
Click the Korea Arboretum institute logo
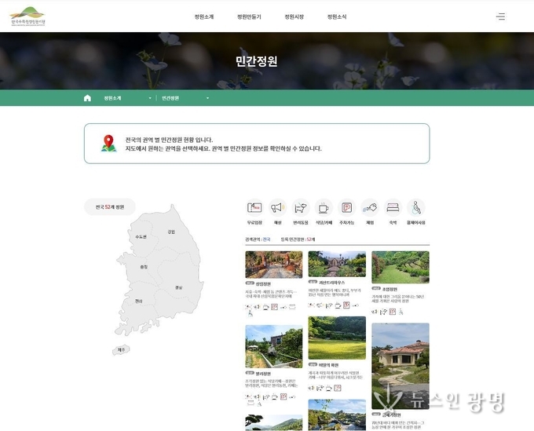[27, 16]
